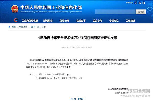The image size is (153, 103).
Task: Open the 工业和信息化部 nav menu
Action: click(x=30, y=21)
